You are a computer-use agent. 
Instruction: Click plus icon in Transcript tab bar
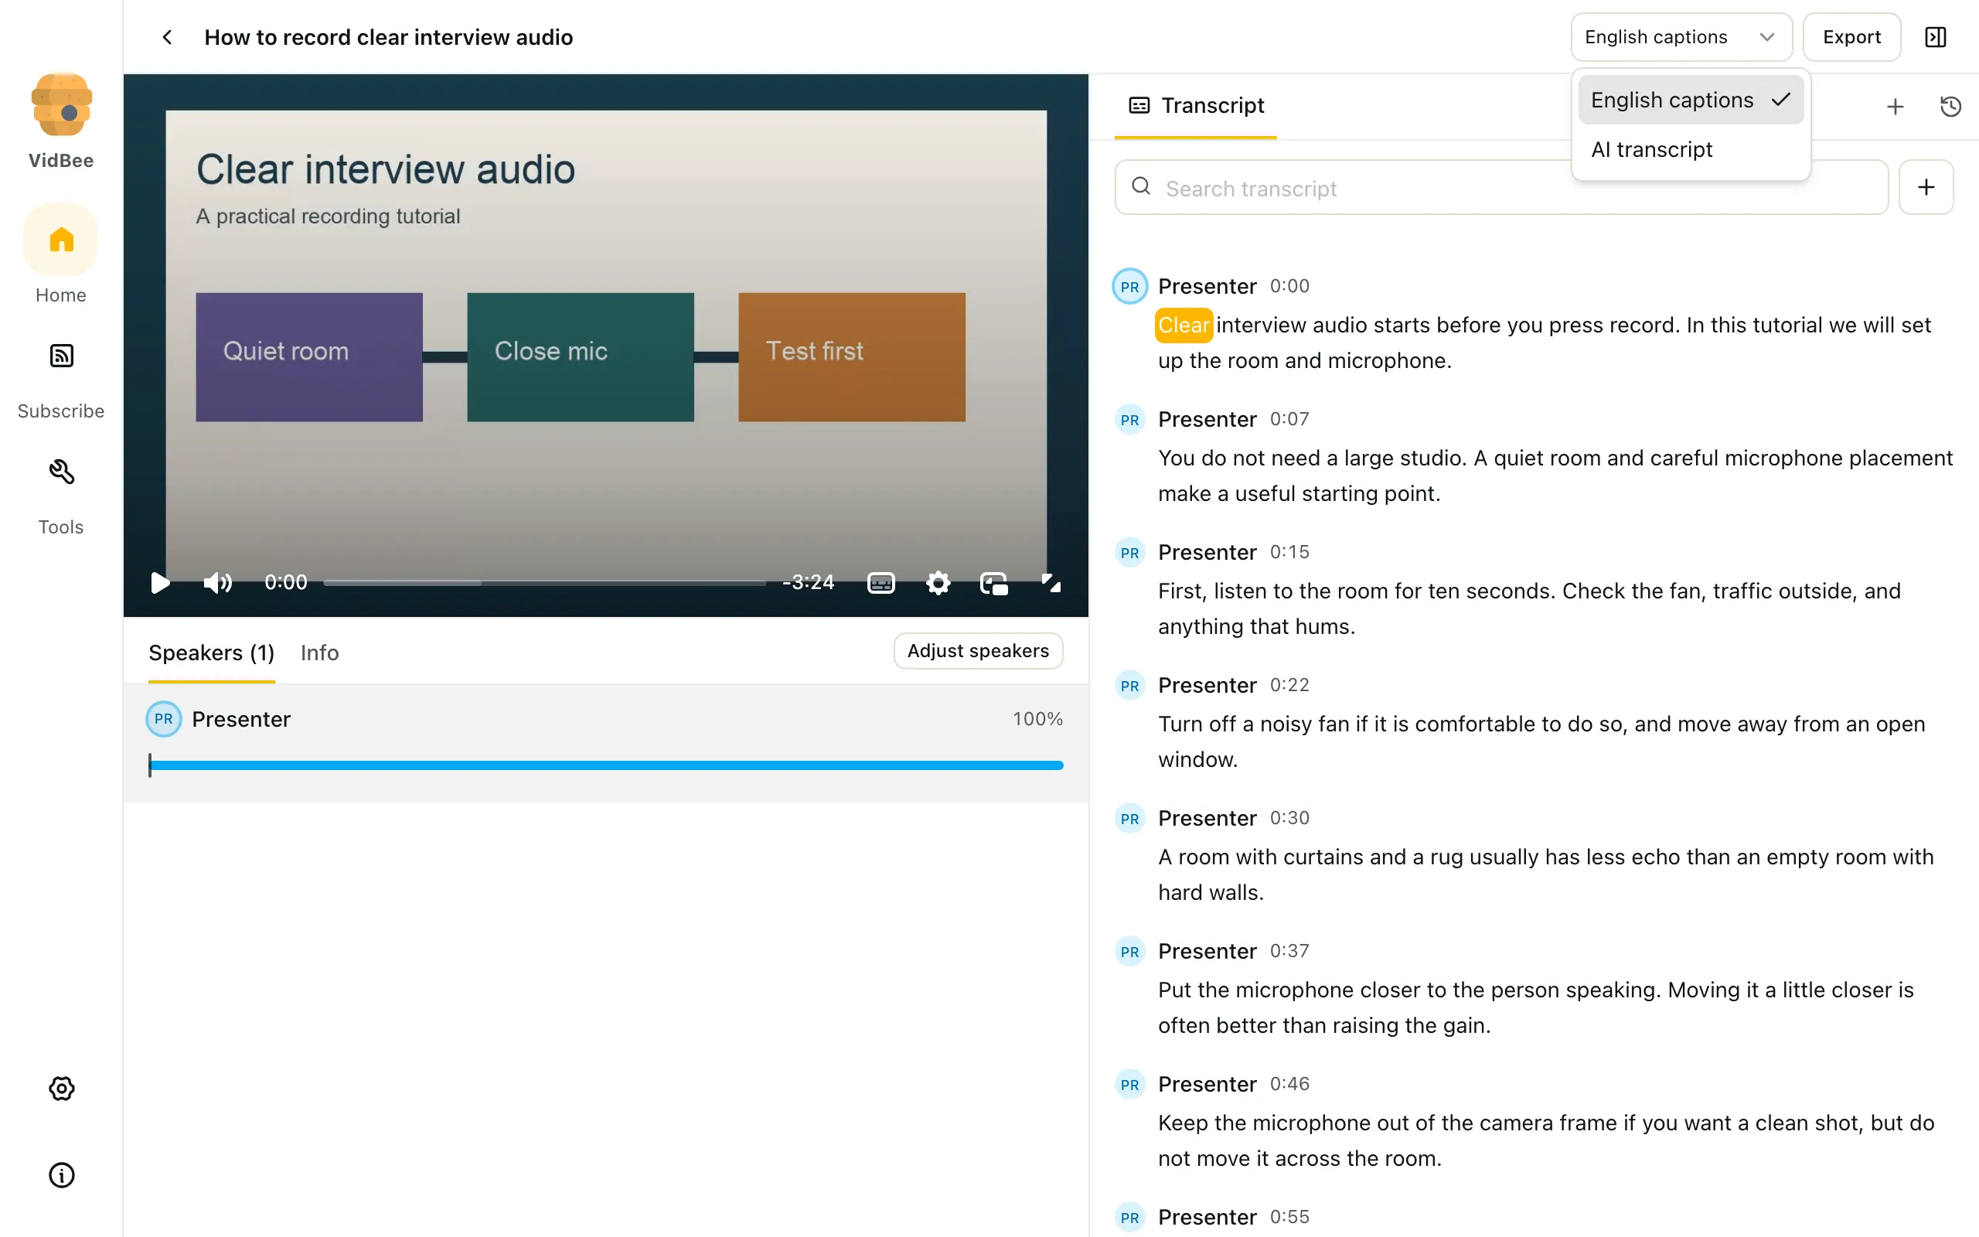[1895, 107]
